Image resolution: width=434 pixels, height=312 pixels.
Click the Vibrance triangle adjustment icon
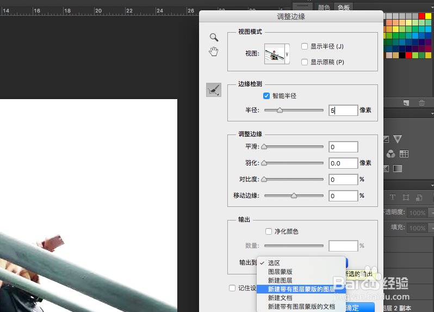pyautogui.click(x=397, y=139)
